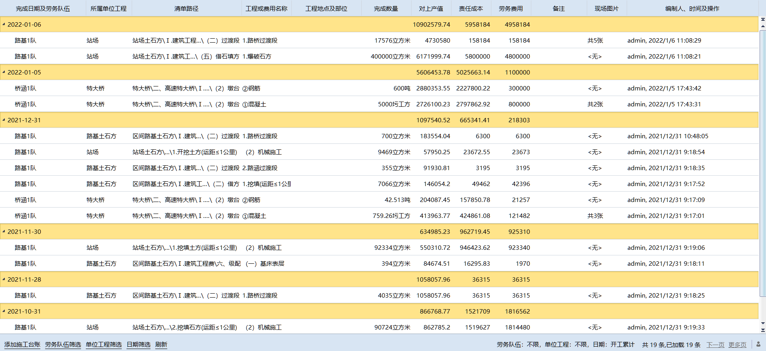Open the 共5张 site photos cell
Screen dimensions: 766x351
(595, 40)
